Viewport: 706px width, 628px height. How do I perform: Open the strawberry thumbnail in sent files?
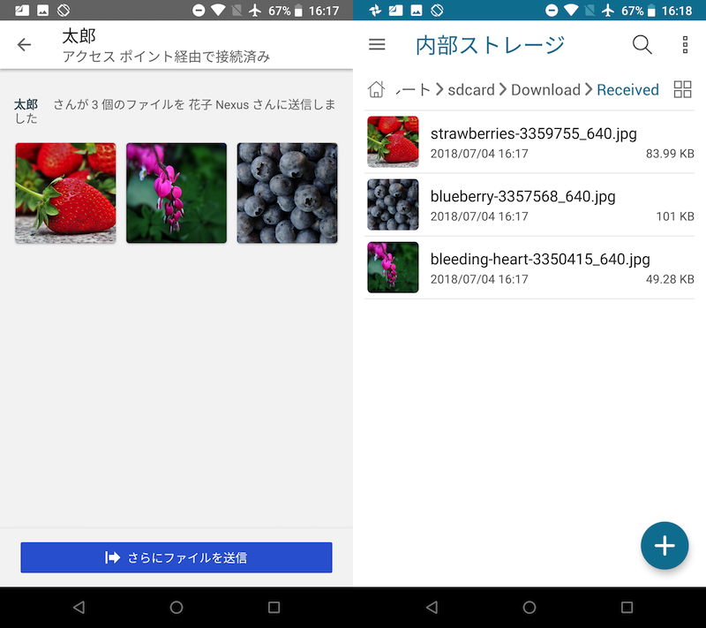click(x=65, y=193)
